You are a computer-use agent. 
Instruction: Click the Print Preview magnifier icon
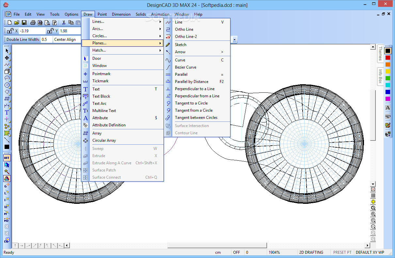pos(47,23)
